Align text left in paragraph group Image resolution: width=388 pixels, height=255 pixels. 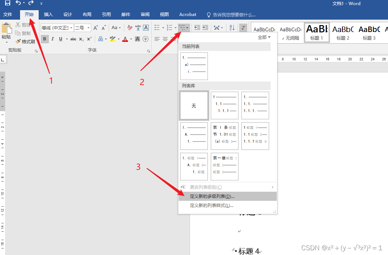pos(157,39)
